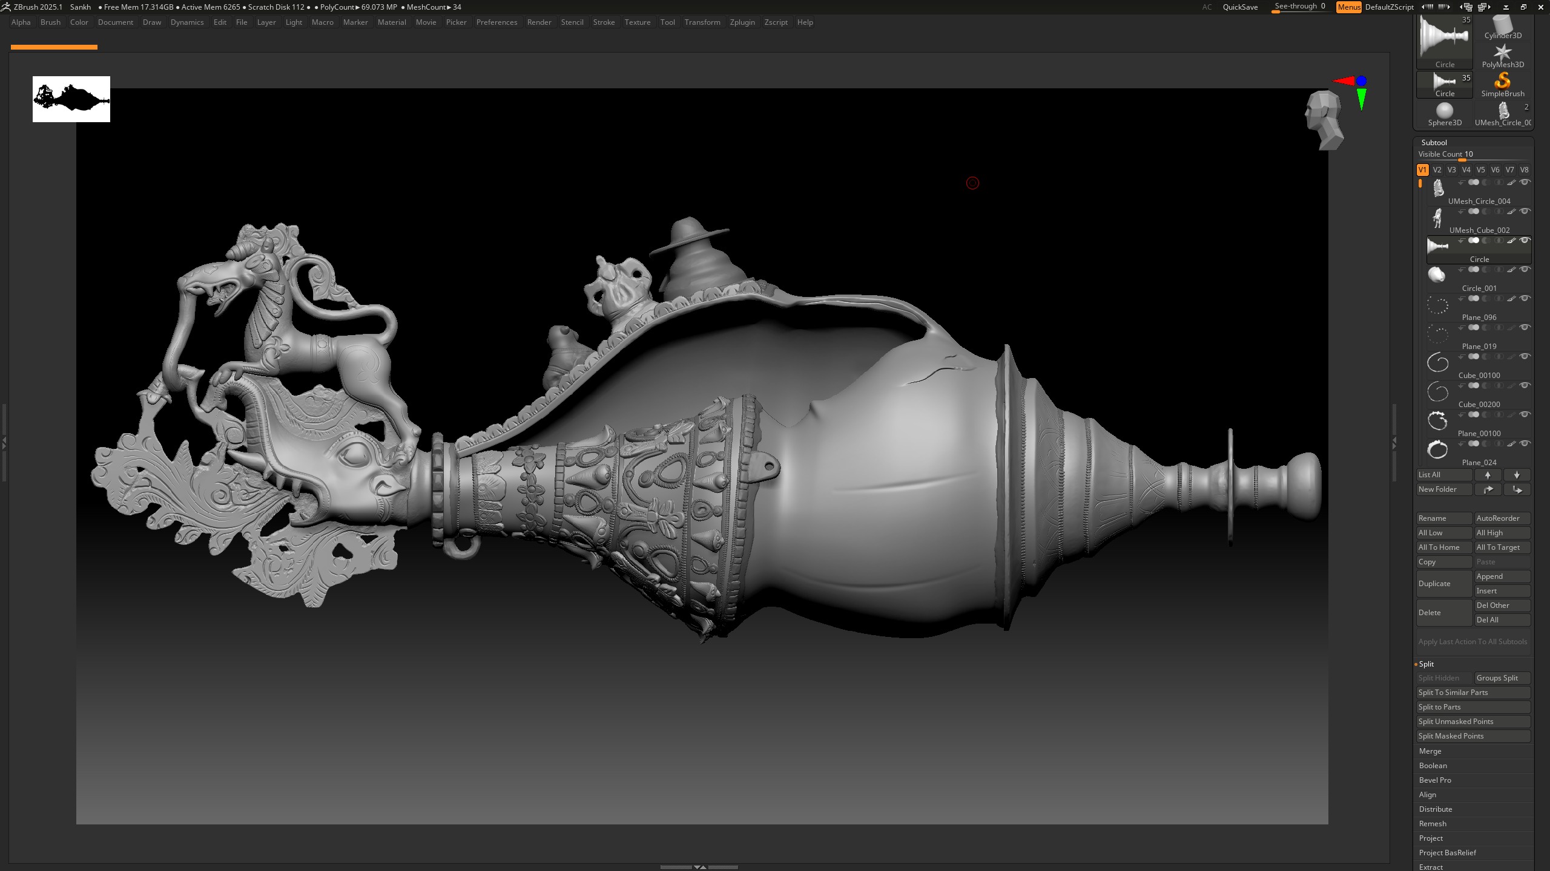Open the Brush menu

click(x=50, y=22)
